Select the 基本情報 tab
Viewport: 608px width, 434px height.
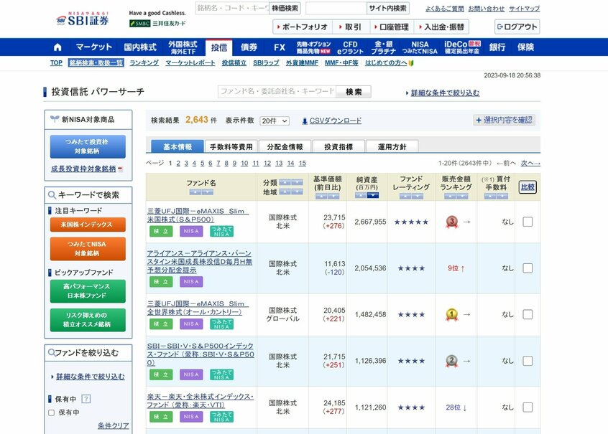click(x=178, y=146)
